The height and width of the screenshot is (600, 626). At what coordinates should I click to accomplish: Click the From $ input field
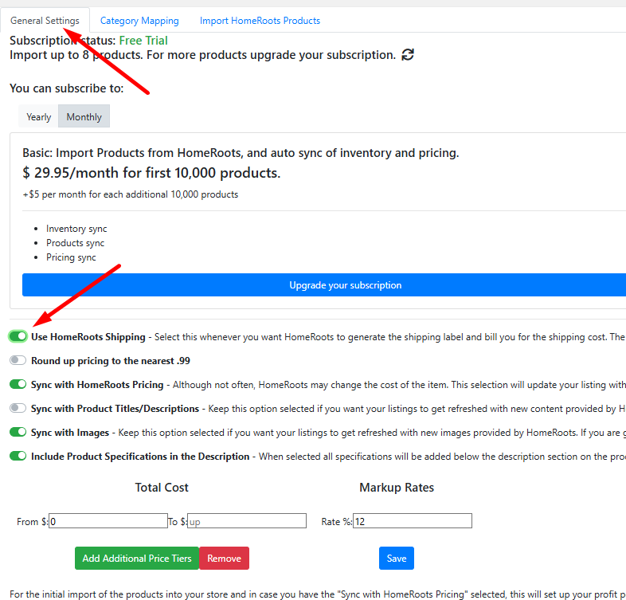click(x=108, y=521)
